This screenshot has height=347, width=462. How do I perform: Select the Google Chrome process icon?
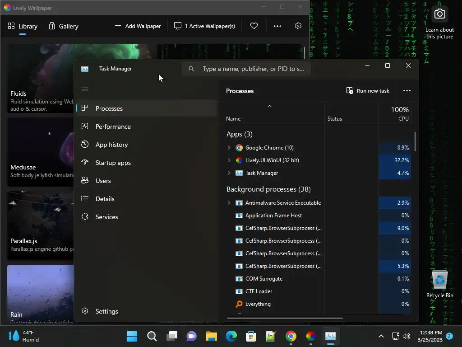pos(239,148)
